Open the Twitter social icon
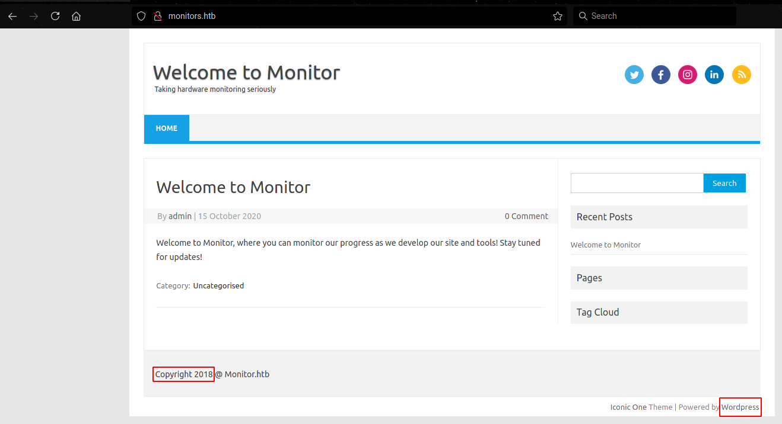Screen dimensions: 782x424 [x=634, y=75]
